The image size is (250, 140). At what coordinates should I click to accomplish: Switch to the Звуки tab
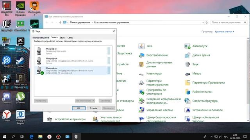click(x=62, y=38)
